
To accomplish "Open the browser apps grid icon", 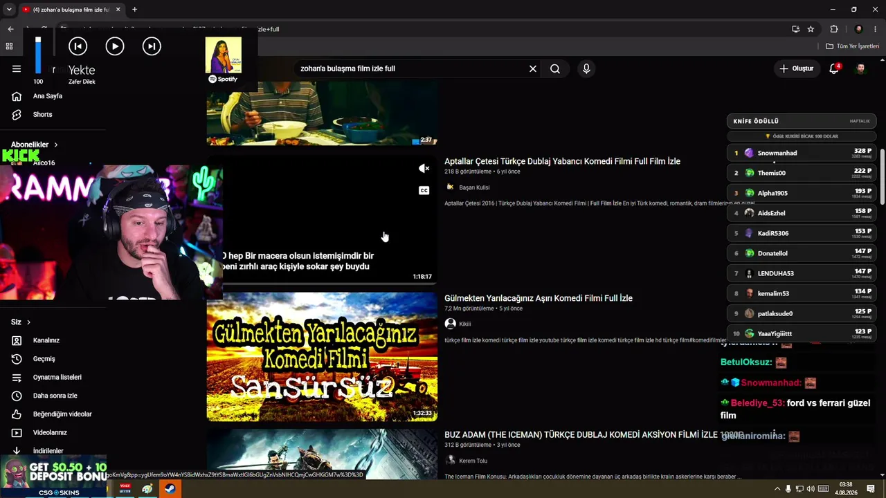I will [9, 46].
